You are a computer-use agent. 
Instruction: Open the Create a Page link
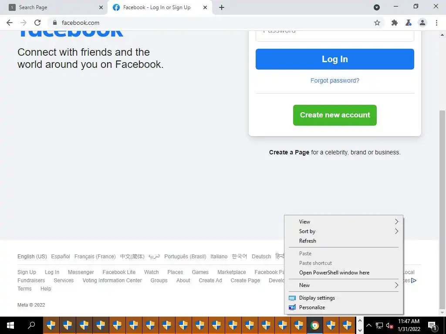tap(289, 152)
